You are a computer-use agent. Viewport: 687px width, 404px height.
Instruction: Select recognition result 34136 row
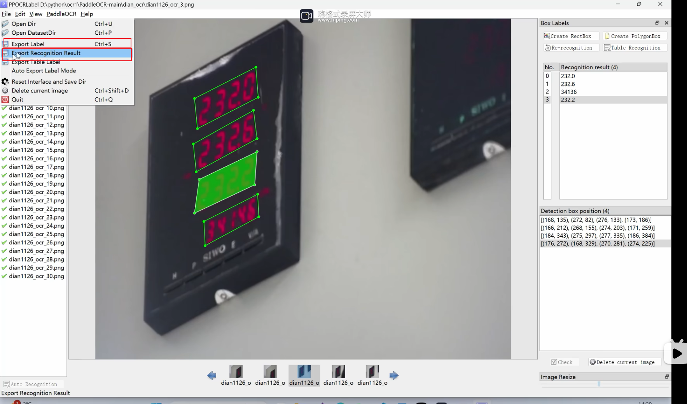point(569,92)
